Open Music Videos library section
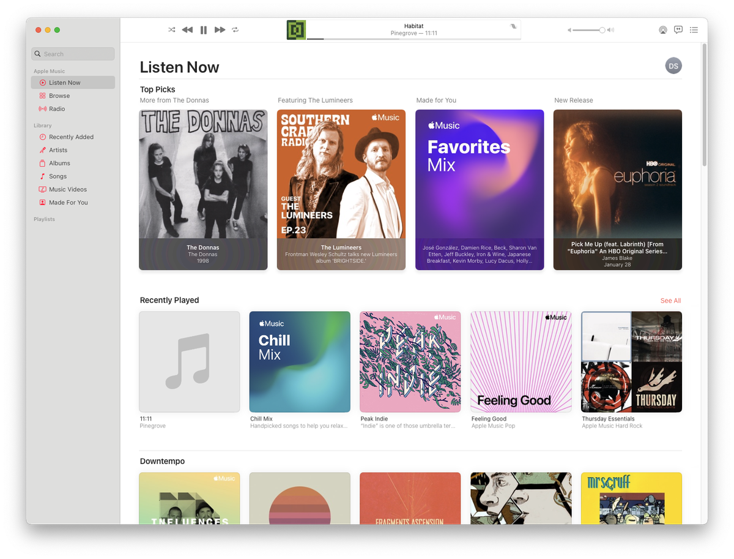Viewport: 734px width, 559px height. 73,190
